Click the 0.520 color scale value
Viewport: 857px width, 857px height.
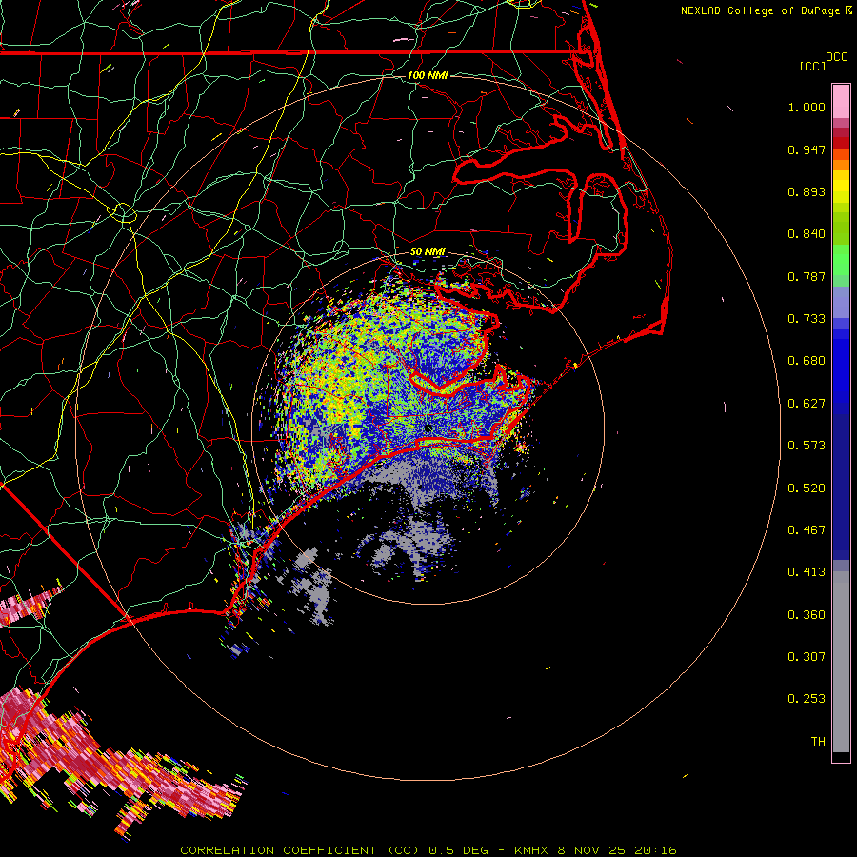[x=807, y=488]
